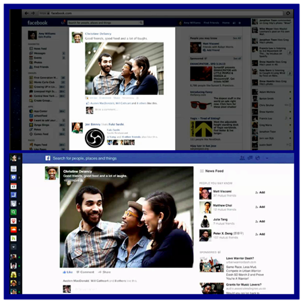303x303 pixels.
Task: Open globe notifications icon in new top bar
Action: (258, 158)
